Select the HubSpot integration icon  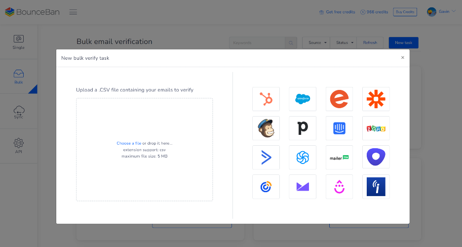(266, 99)
